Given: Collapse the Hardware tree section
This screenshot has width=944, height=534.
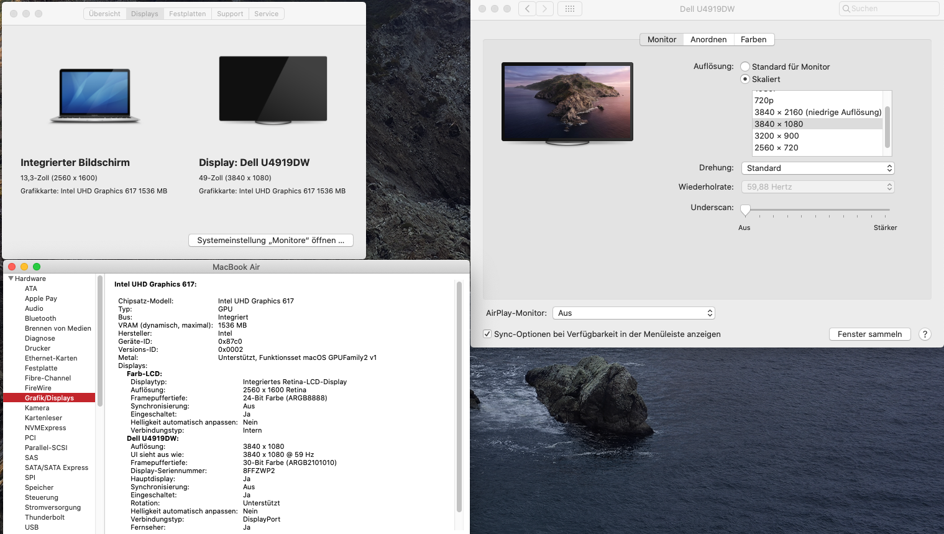Looking at the screenshot, I should pos(11,279).
